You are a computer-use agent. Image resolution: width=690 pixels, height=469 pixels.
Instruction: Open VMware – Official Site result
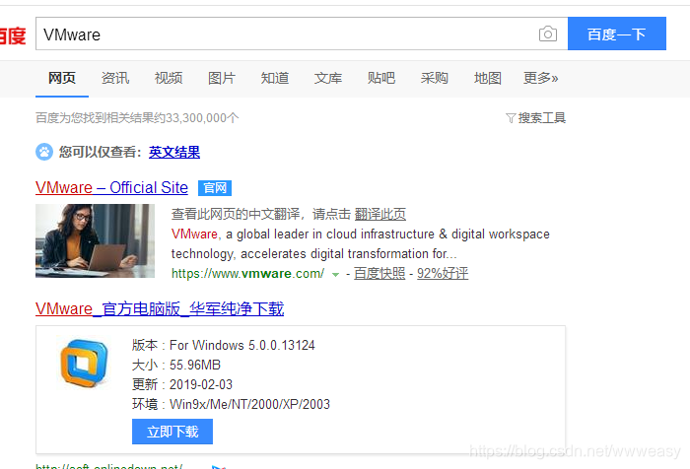pyautogui.click(x=111, y=187)
